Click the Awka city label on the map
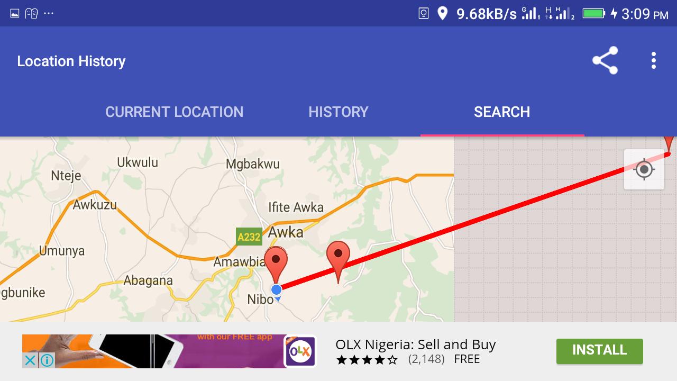 286,232
